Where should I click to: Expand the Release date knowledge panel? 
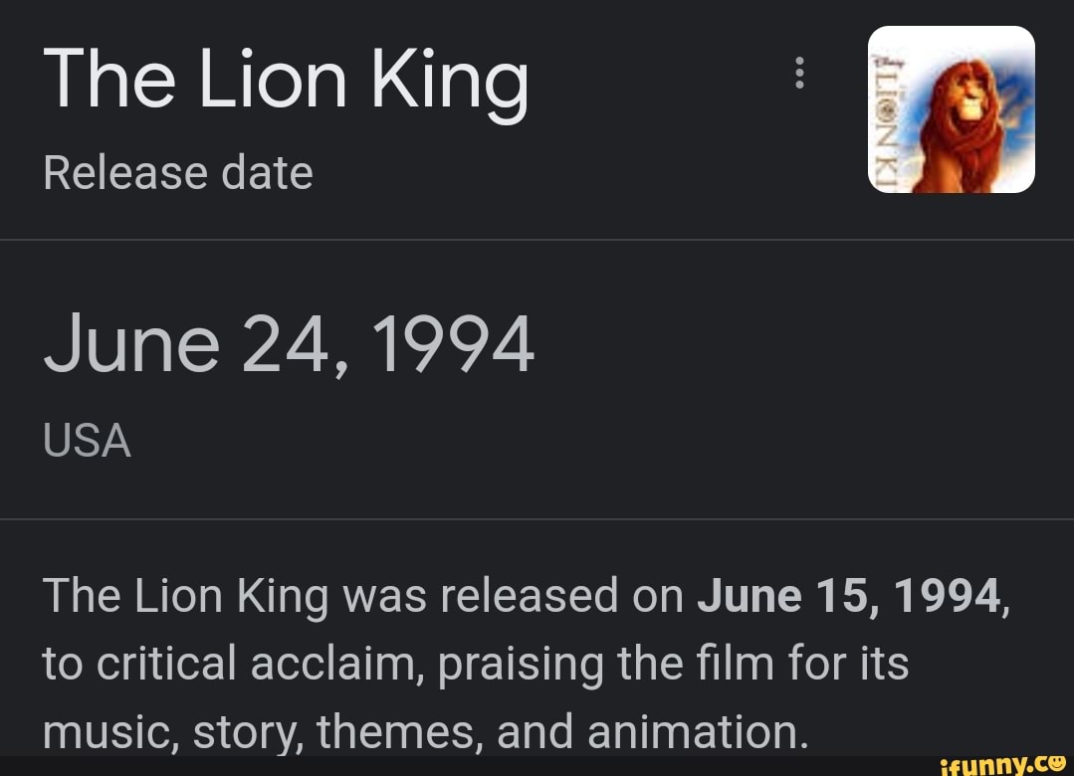pyautogui.click(x=179, y=172)
